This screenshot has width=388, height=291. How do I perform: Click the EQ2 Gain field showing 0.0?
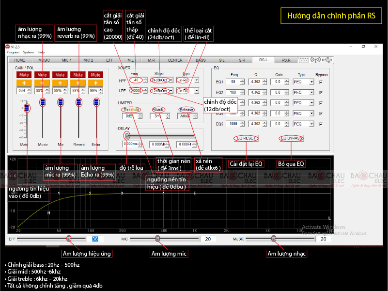(278, 92)
